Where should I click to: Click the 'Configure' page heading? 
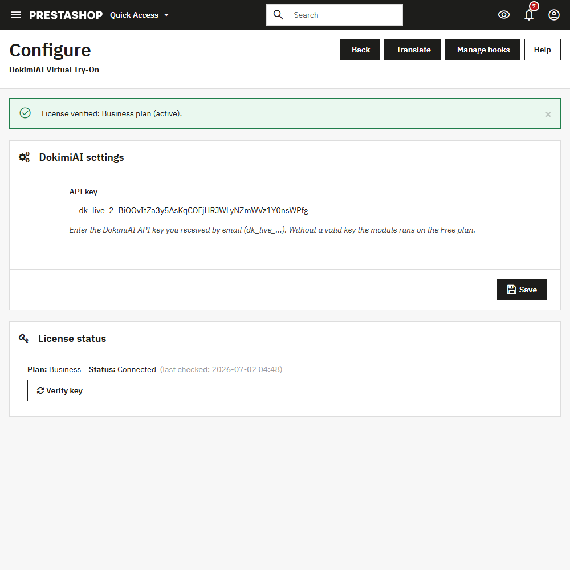(x=50, y=51)
